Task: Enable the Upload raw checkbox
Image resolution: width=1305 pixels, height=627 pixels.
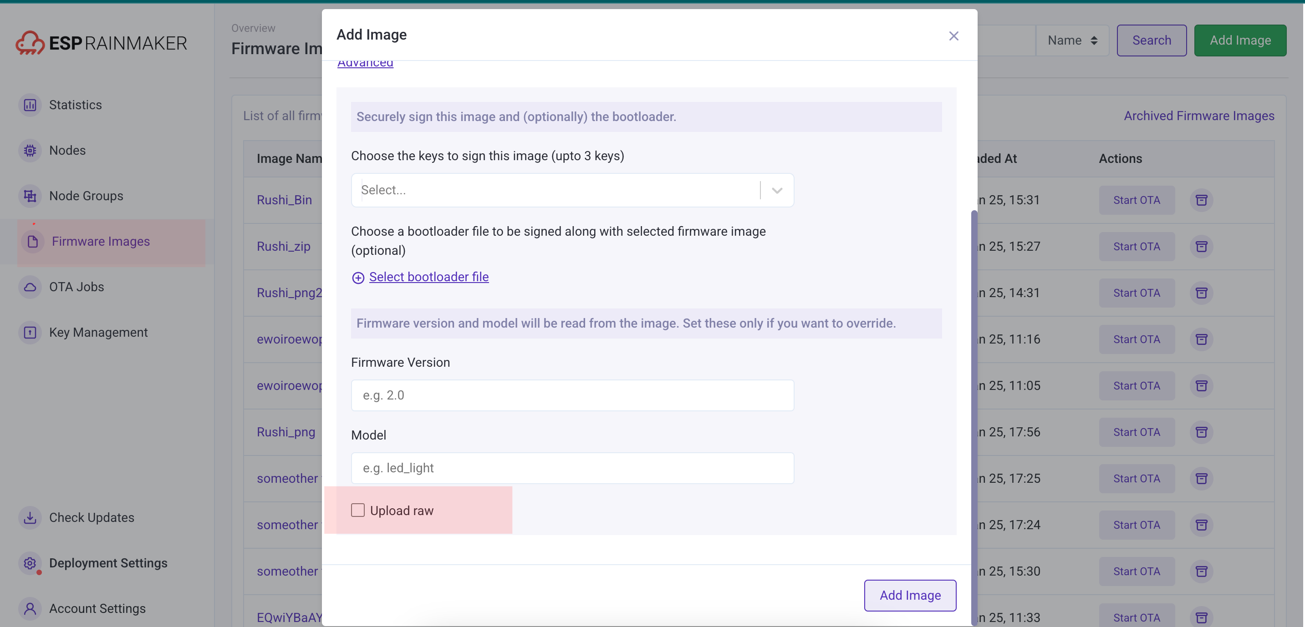Action: [357, 510]
